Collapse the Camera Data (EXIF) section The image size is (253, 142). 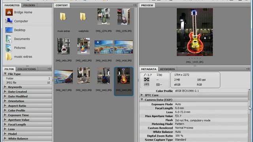point(142,100)
